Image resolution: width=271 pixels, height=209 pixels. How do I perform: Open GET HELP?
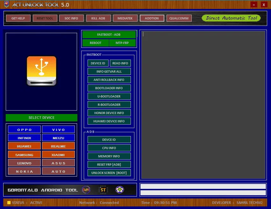pyautogui.click(x=18, y=18)
